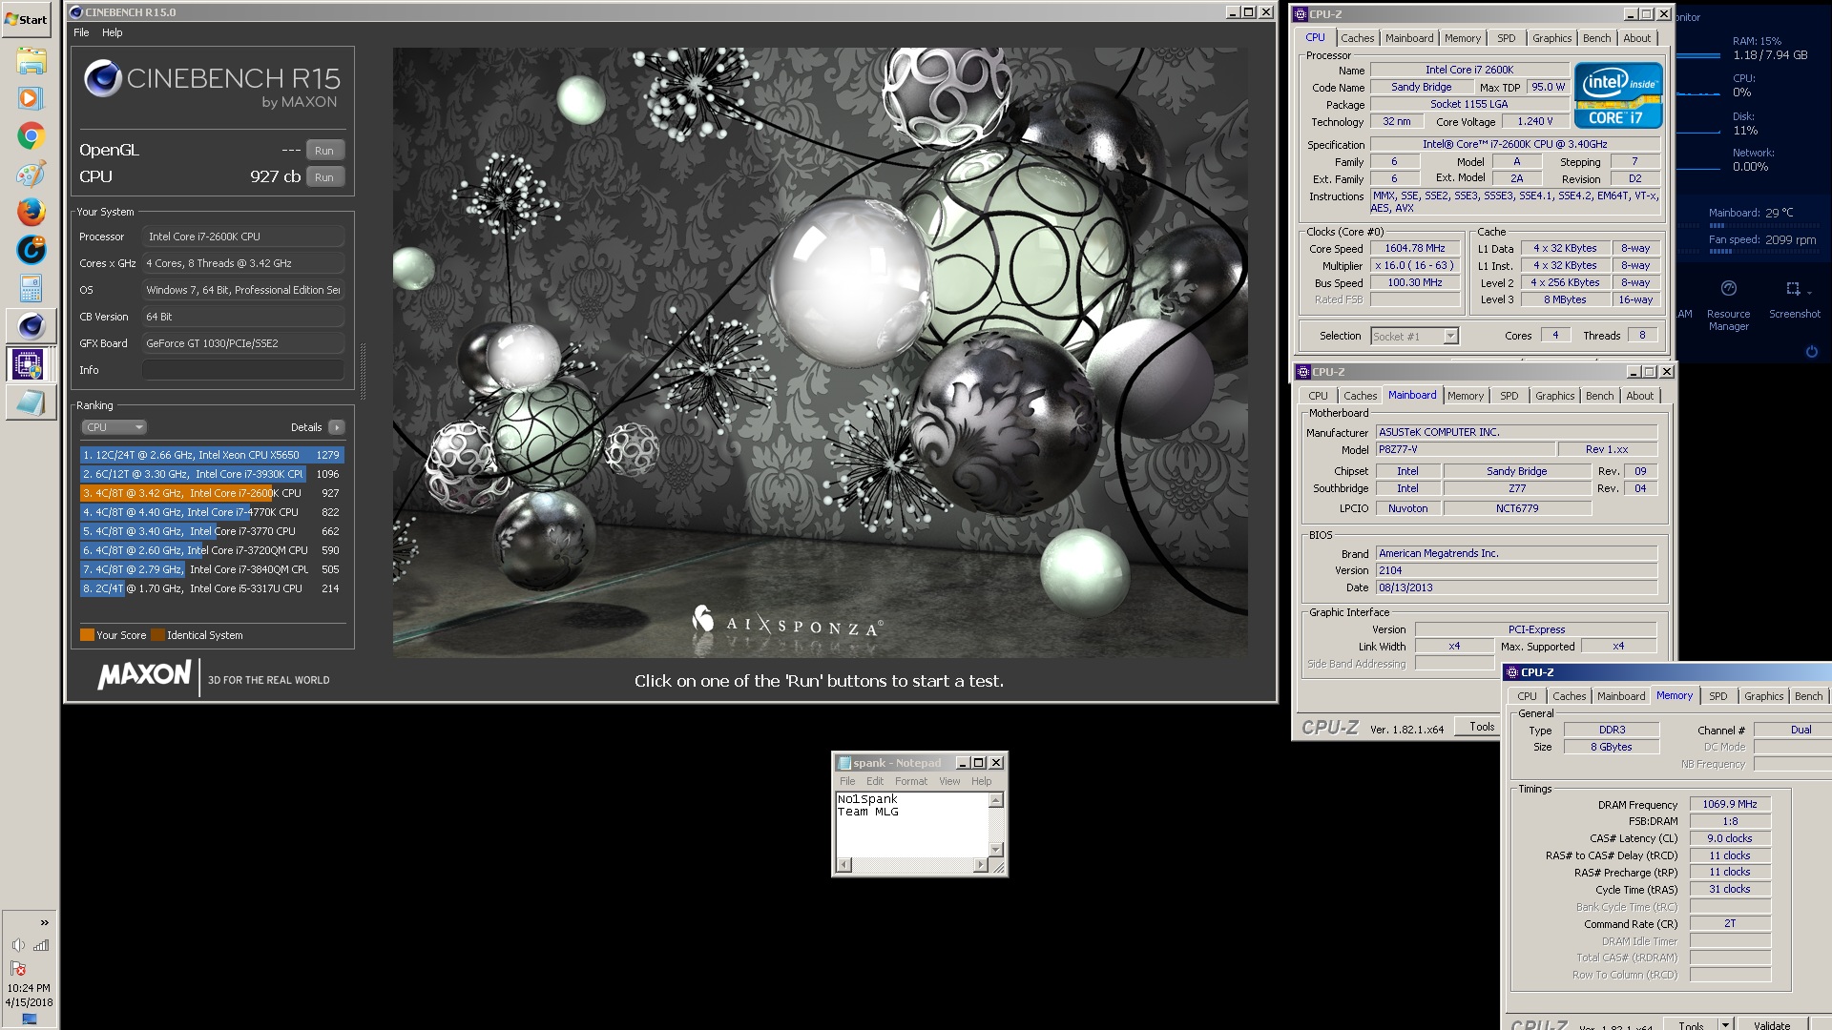The width and height of the screenshot is (1832, 1030).
Task: Click the volume speaker tray icon
Action: tap(17, 945)
